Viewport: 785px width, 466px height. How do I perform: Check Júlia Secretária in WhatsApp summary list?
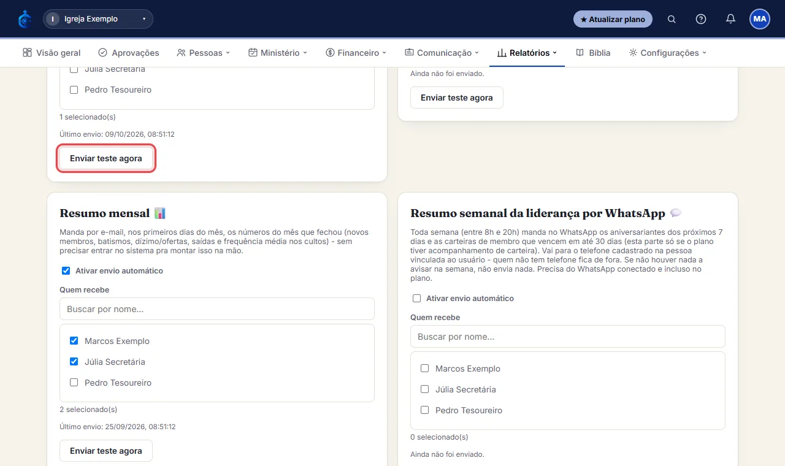point(424,389)
